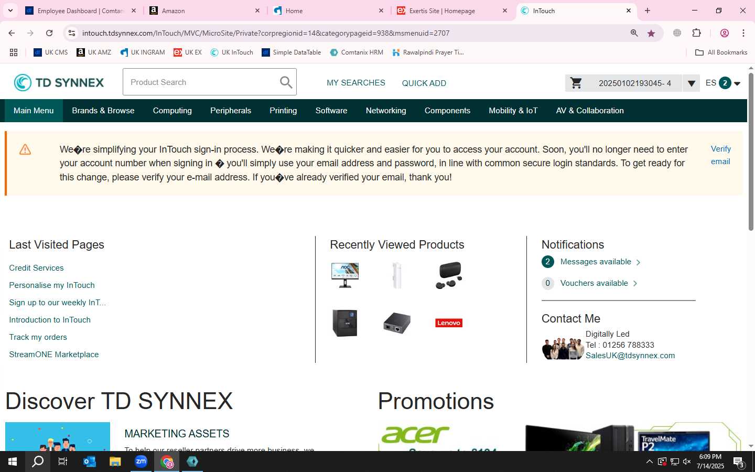
Task: Open the Track my orders link
Action: [38, 337]
